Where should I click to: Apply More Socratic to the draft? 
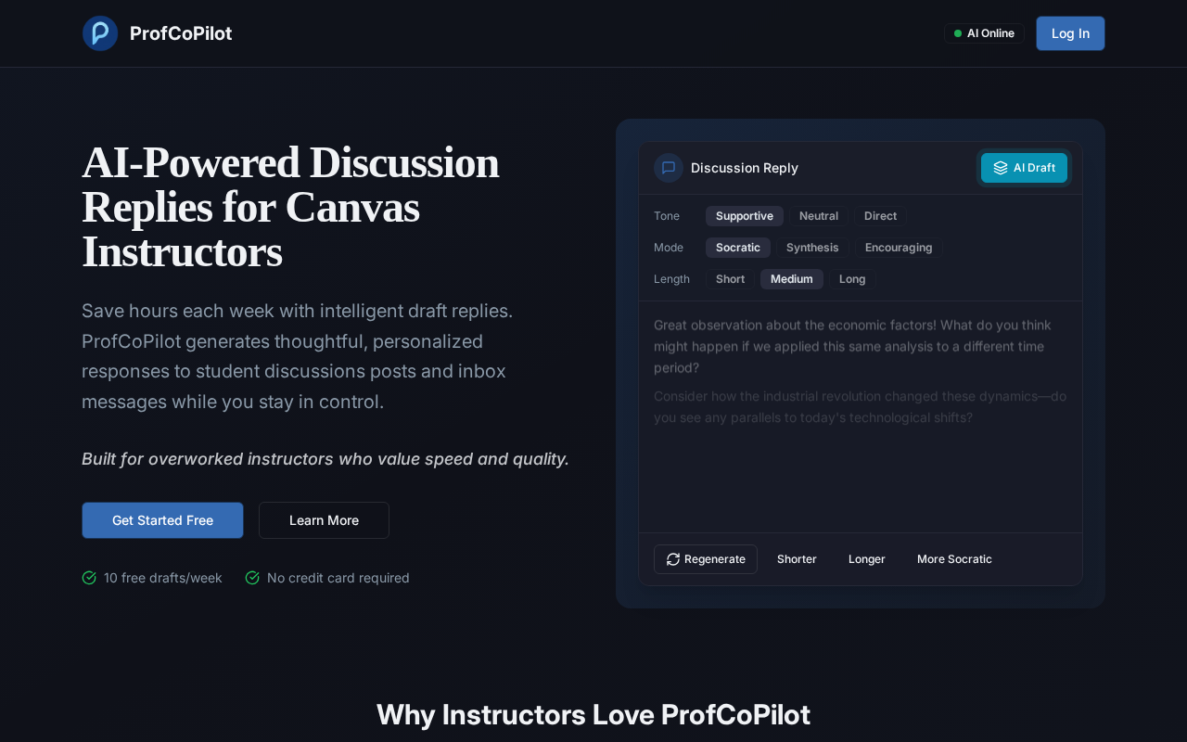[x=954, y=559]
